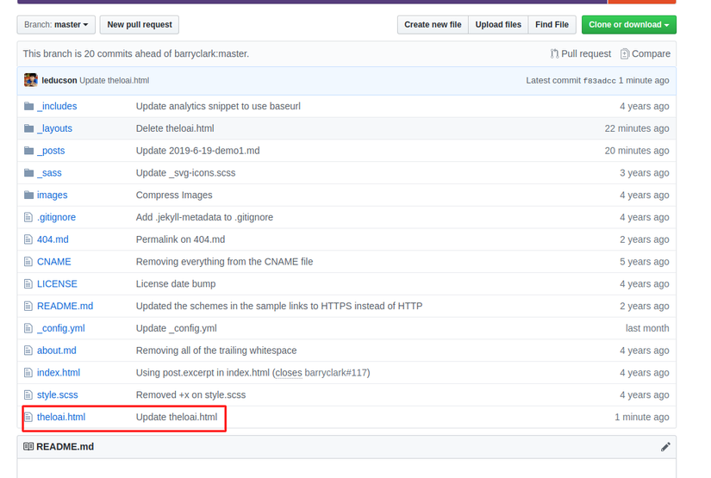Open commit 'Permalink on 404.md'
This screenshot has width=711, height=478.
tap(180, 239)
